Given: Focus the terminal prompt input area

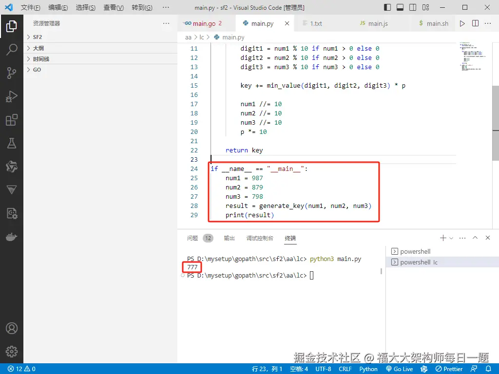Looking at the screenshot, I should tap(311, 276).
